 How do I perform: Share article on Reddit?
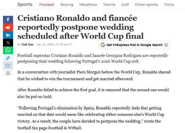[x=8, y=27]
